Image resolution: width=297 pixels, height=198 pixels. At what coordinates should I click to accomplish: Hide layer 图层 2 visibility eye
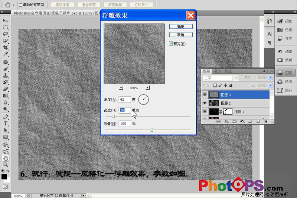pyautogui.click(x=205, y=103)
